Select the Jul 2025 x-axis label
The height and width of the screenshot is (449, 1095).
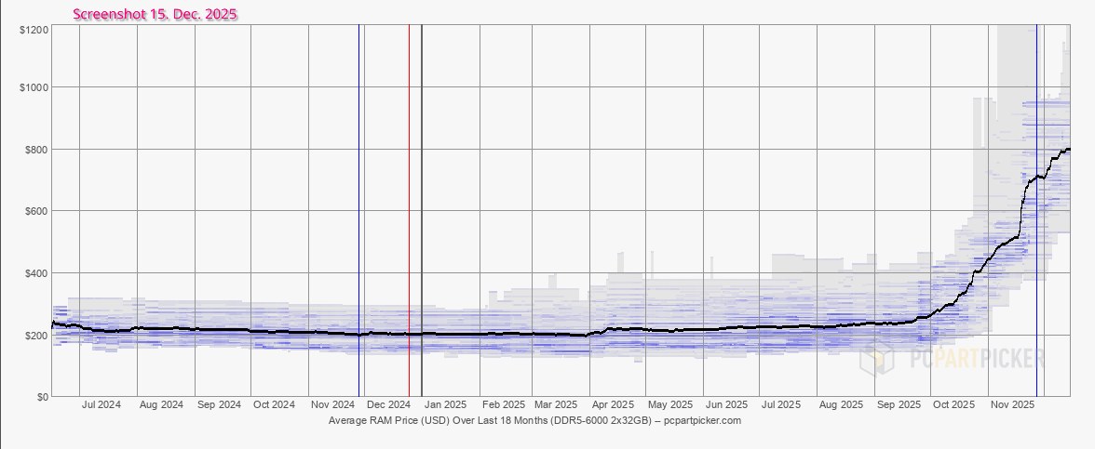(x=780, y=404)
